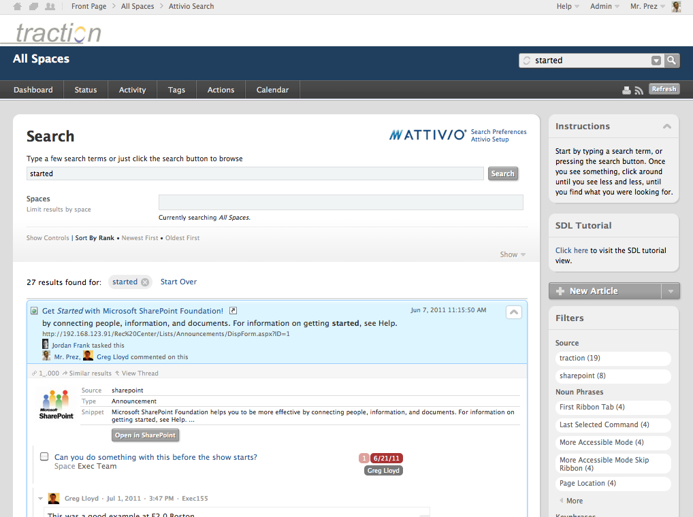Image resolution: width=693 pixels, height=517 pixels.
Task: Open 'Can you do something with this' task link
Action: [156, 457]
